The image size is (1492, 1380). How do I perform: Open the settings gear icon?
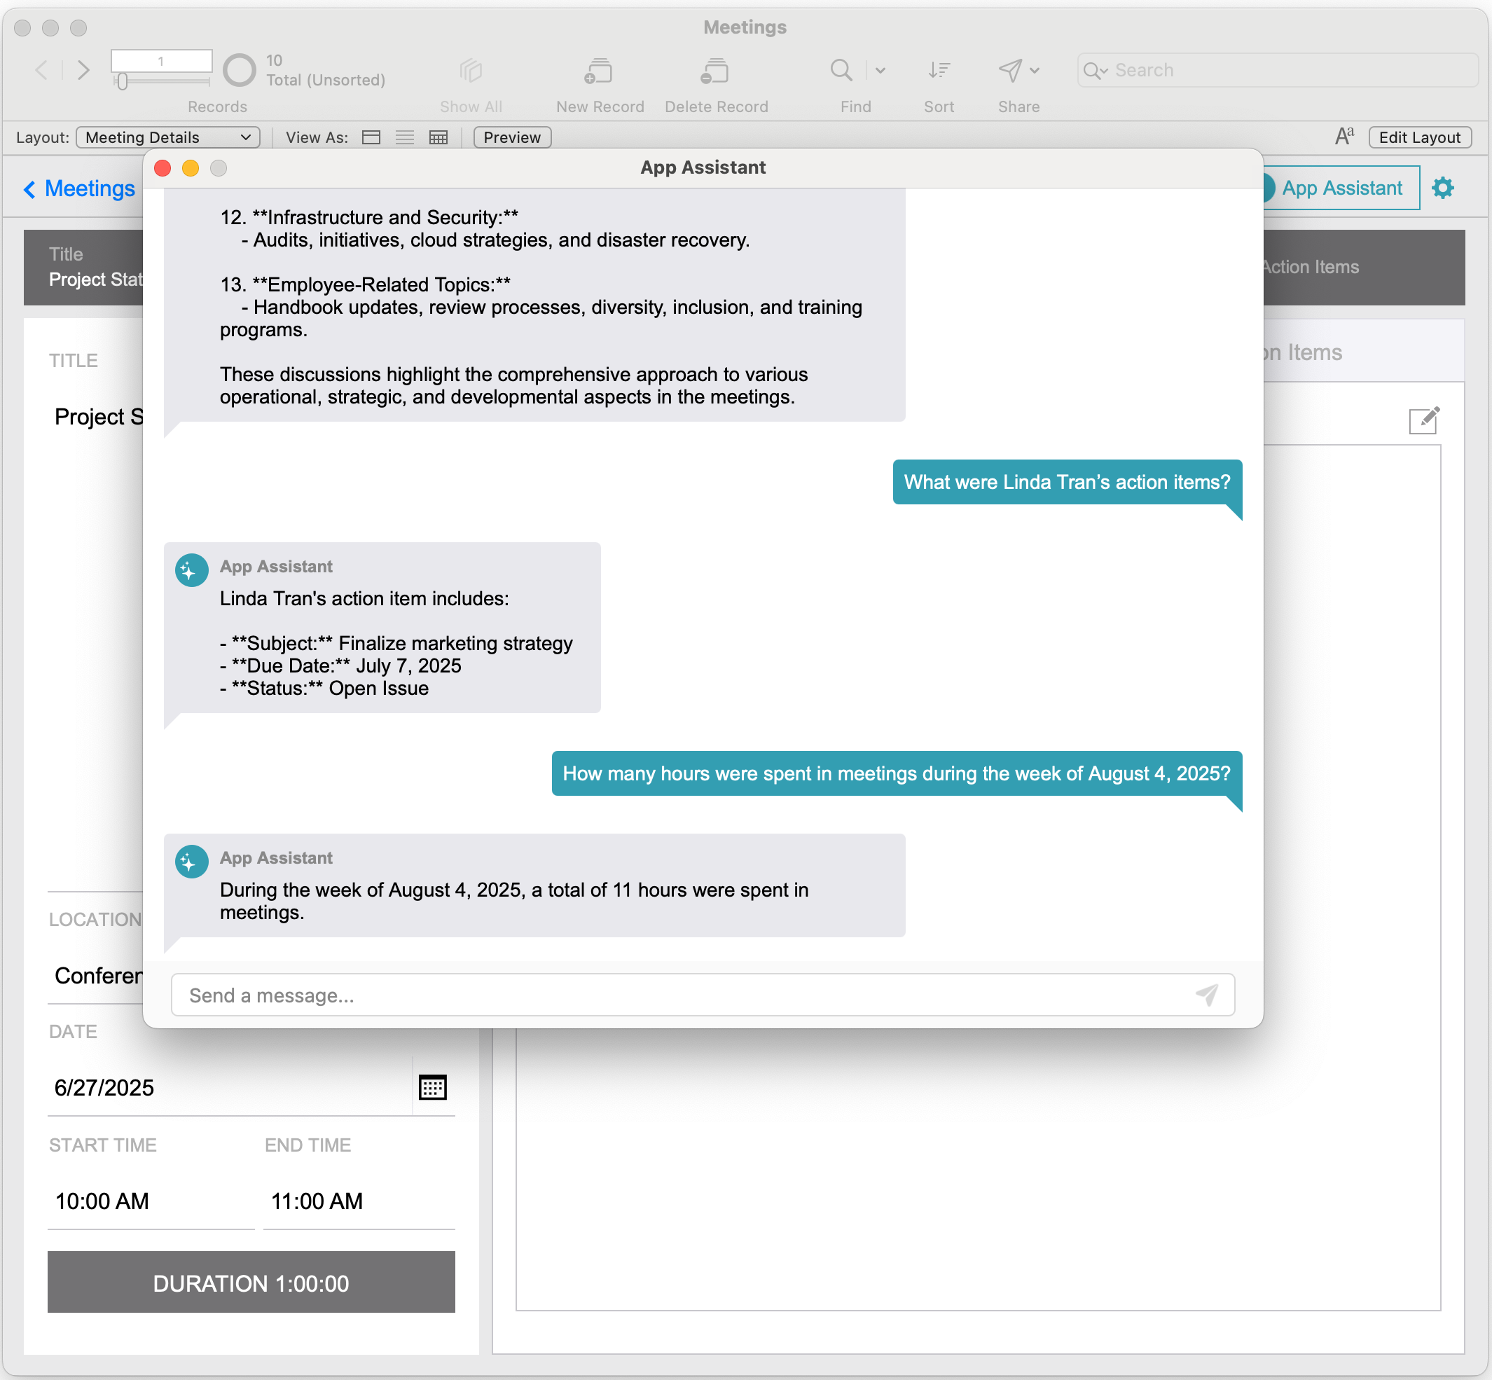pos(1443,188)
